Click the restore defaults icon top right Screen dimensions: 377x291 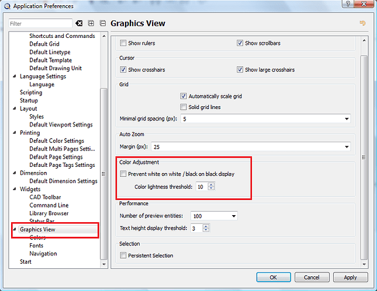pos(363,23)
